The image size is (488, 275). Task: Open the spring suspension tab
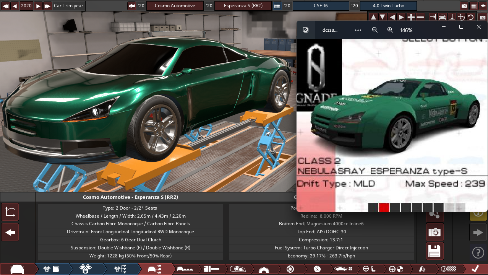[422, 269]
